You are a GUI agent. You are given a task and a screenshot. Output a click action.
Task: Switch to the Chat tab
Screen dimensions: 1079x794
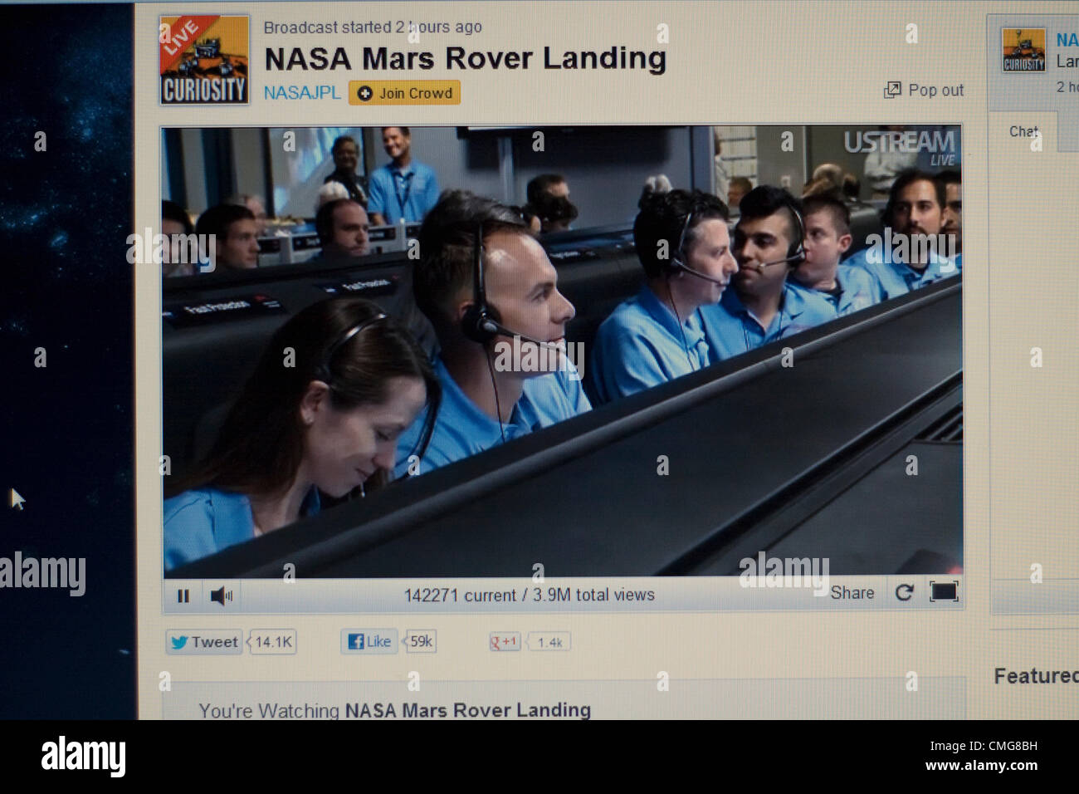[1023, 131]
